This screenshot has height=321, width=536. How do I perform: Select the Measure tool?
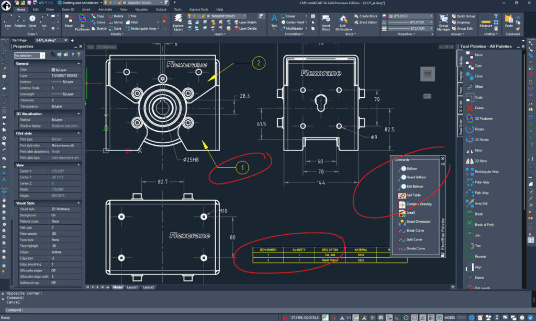(486, 21)
